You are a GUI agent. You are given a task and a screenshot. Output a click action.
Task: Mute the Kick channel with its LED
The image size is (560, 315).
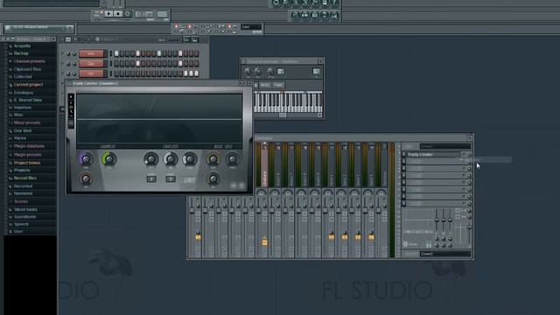pyautogui.click(x=62, y=53)
